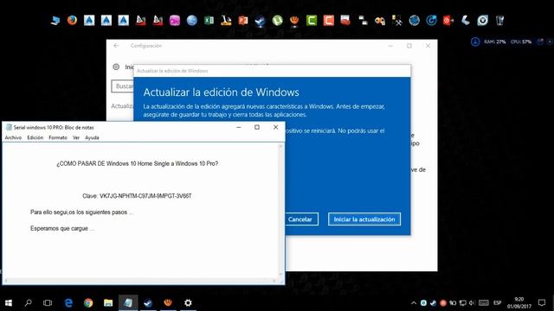Image resolution: width=554 pixels, height=311 pixels.
Task: Open the green uTorrent dock icon
Action: click(x=277, y=21)
